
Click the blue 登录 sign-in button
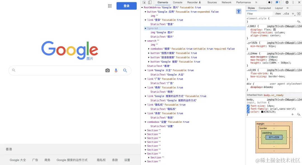tap(127, 6)
